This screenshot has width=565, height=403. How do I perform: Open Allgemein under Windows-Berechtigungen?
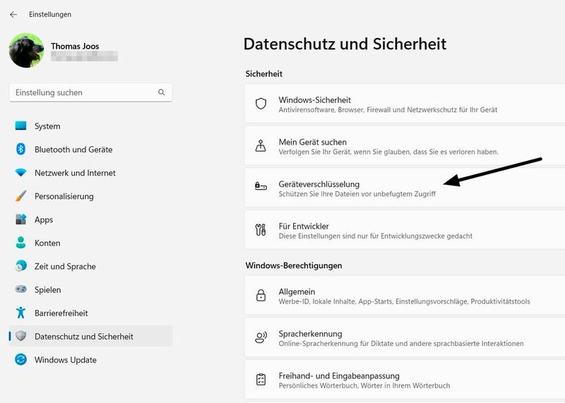[405, 296]
